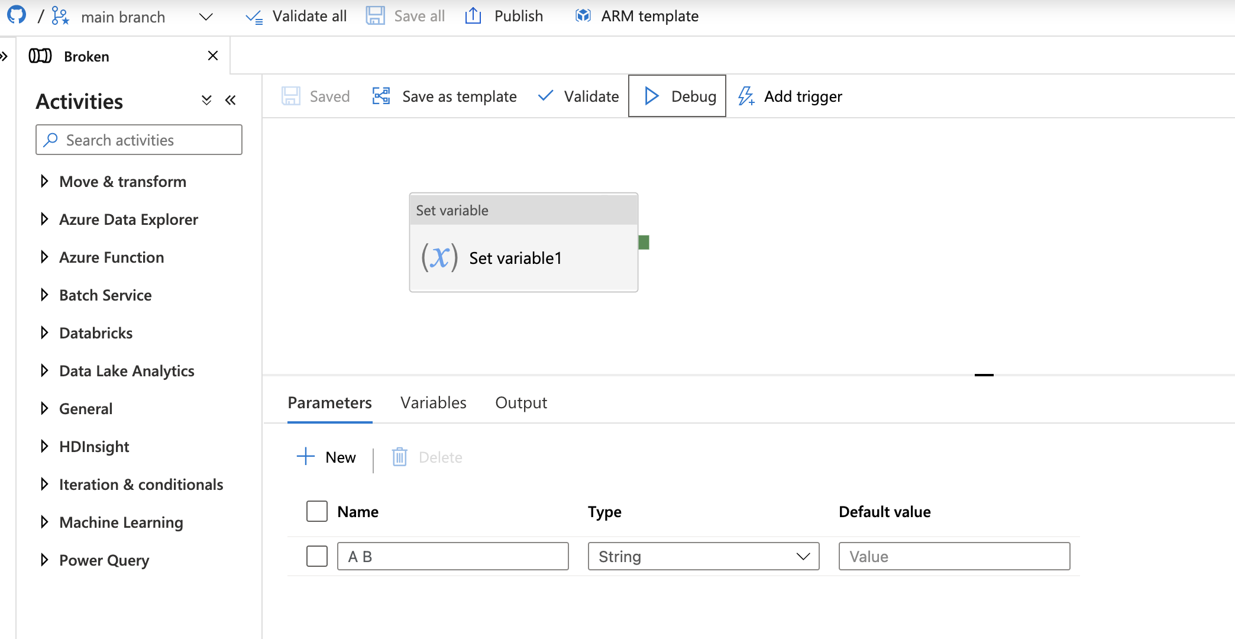Open the ARM template menu icon
Screen dimensions: 1235x639
[x=583, y=16]
